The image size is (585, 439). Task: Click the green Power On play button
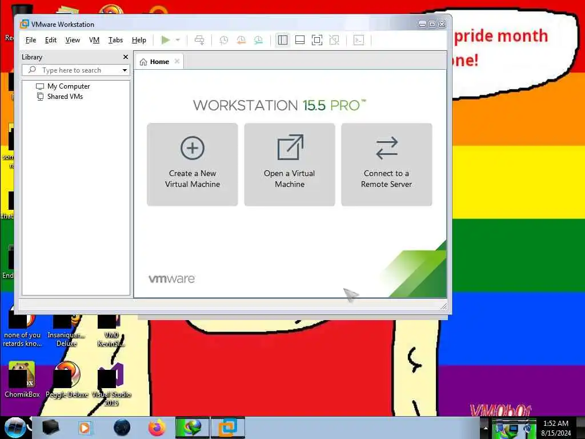(x=165, y=40)
